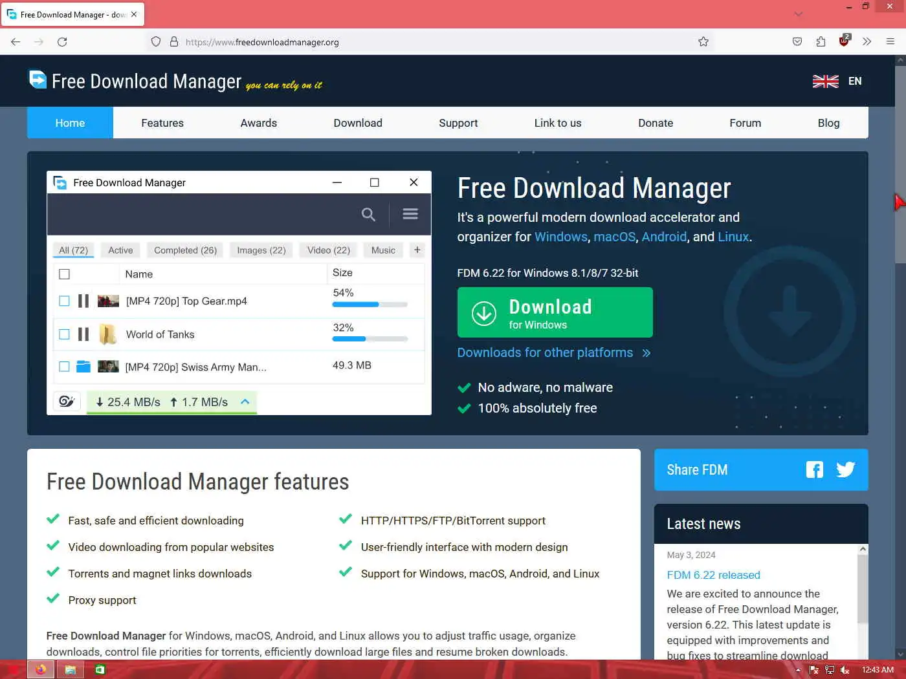
Task: Check the box for Swiss Army Man
Action: [64, 367]
